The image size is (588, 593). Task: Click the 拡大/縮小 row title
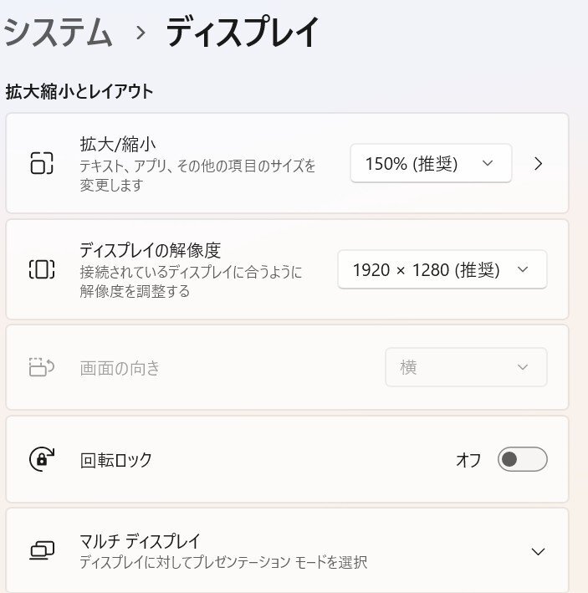tap(118, 145)
